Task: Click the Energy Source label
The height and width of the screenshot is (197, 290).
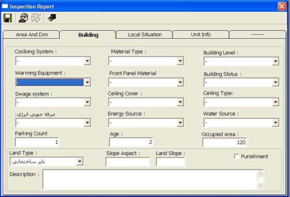Action: pos(126,114)
